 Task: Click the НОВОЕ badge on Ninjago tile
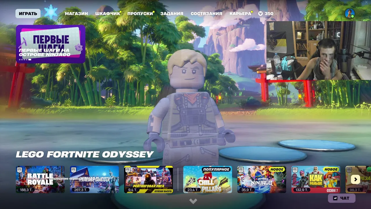point(277,169)
